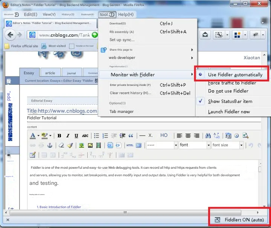Screen dimensions: 271x228
Task: Insert anchor in editor
Action: [x=50, y=145]
